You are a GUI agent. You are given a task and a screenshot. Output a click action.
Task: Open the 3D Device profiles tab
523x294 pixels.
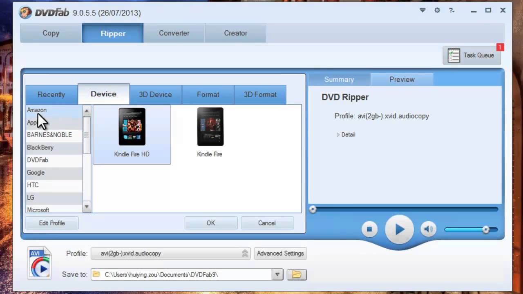coord(155,94)
